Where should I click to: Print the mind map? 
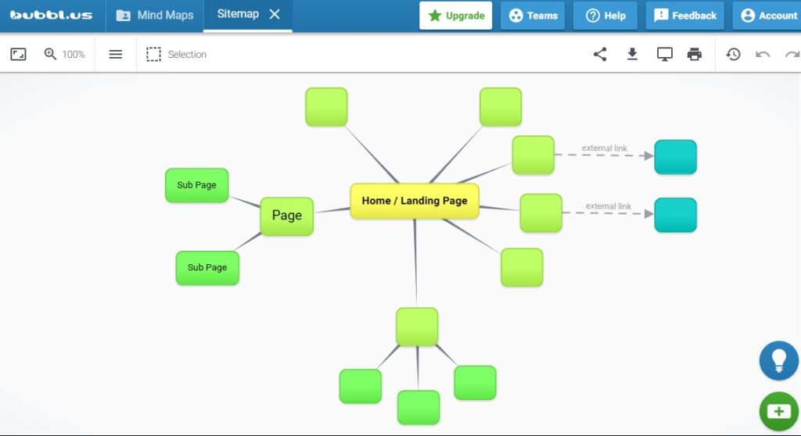[x=695, y=54]
